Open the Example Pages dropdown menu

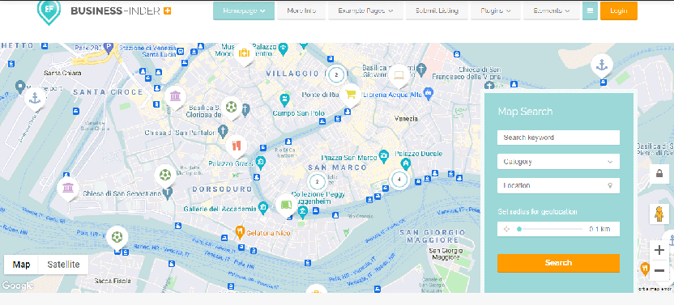coord(366,11)
